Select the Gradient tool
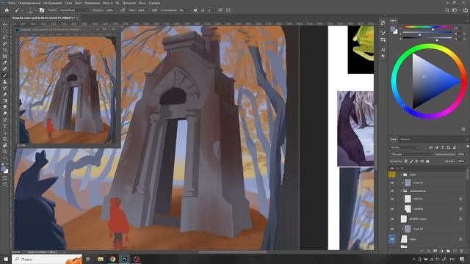This screenshot has width=470, height=264. click(4, 100)
